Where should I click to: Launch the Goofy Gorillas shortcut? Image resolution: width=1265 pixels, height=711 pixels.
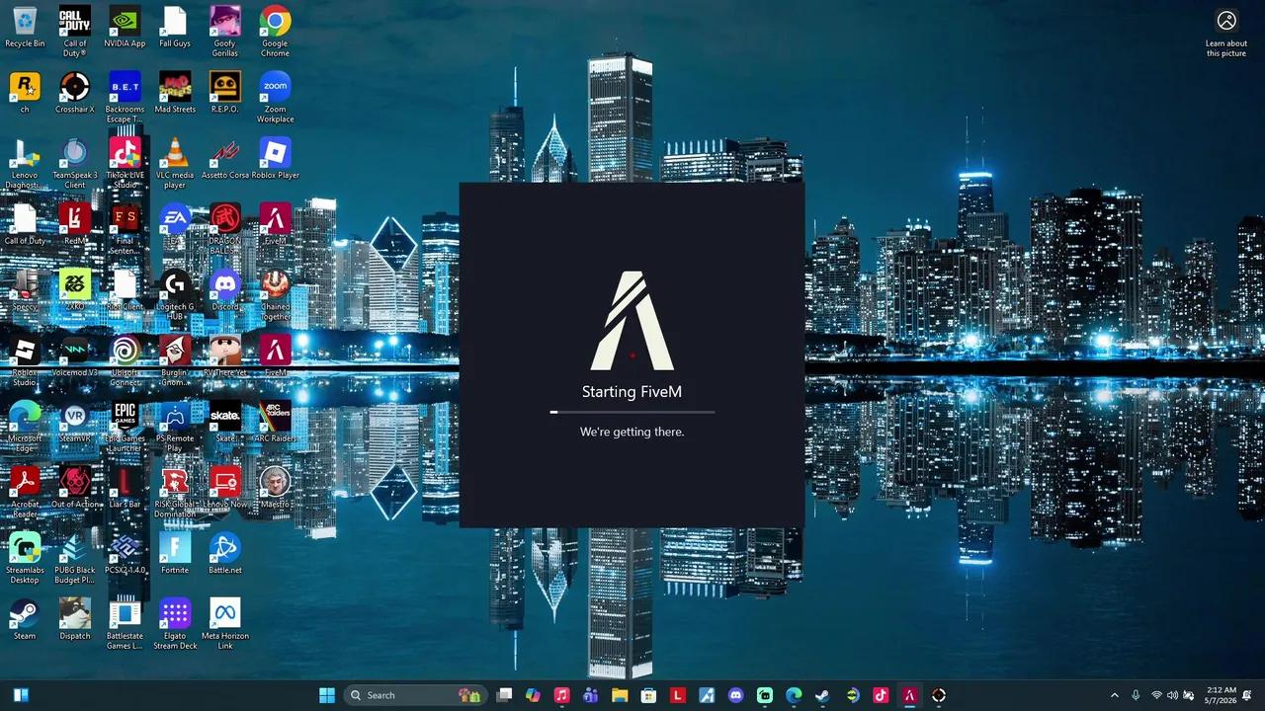pyautogui.click(x=224, y=31)
